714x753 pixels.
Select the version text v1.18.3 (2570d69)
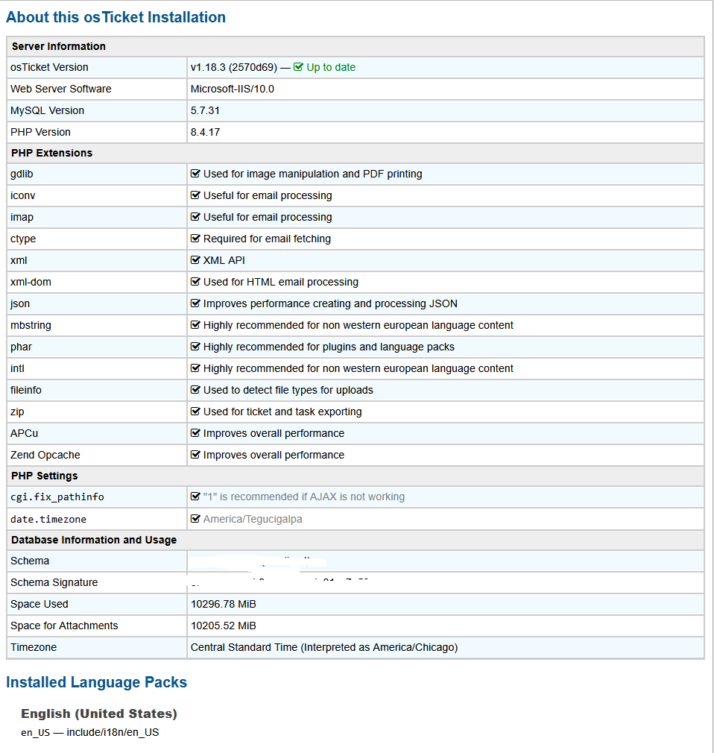click(234, 67)
